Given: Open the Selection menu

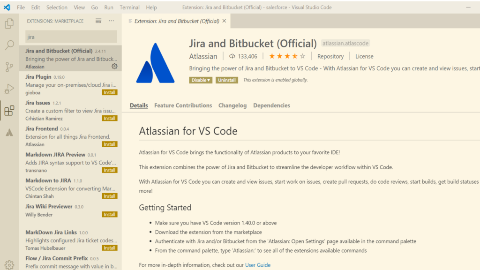Looking at the screenshot, I should [x=57, y=7].
